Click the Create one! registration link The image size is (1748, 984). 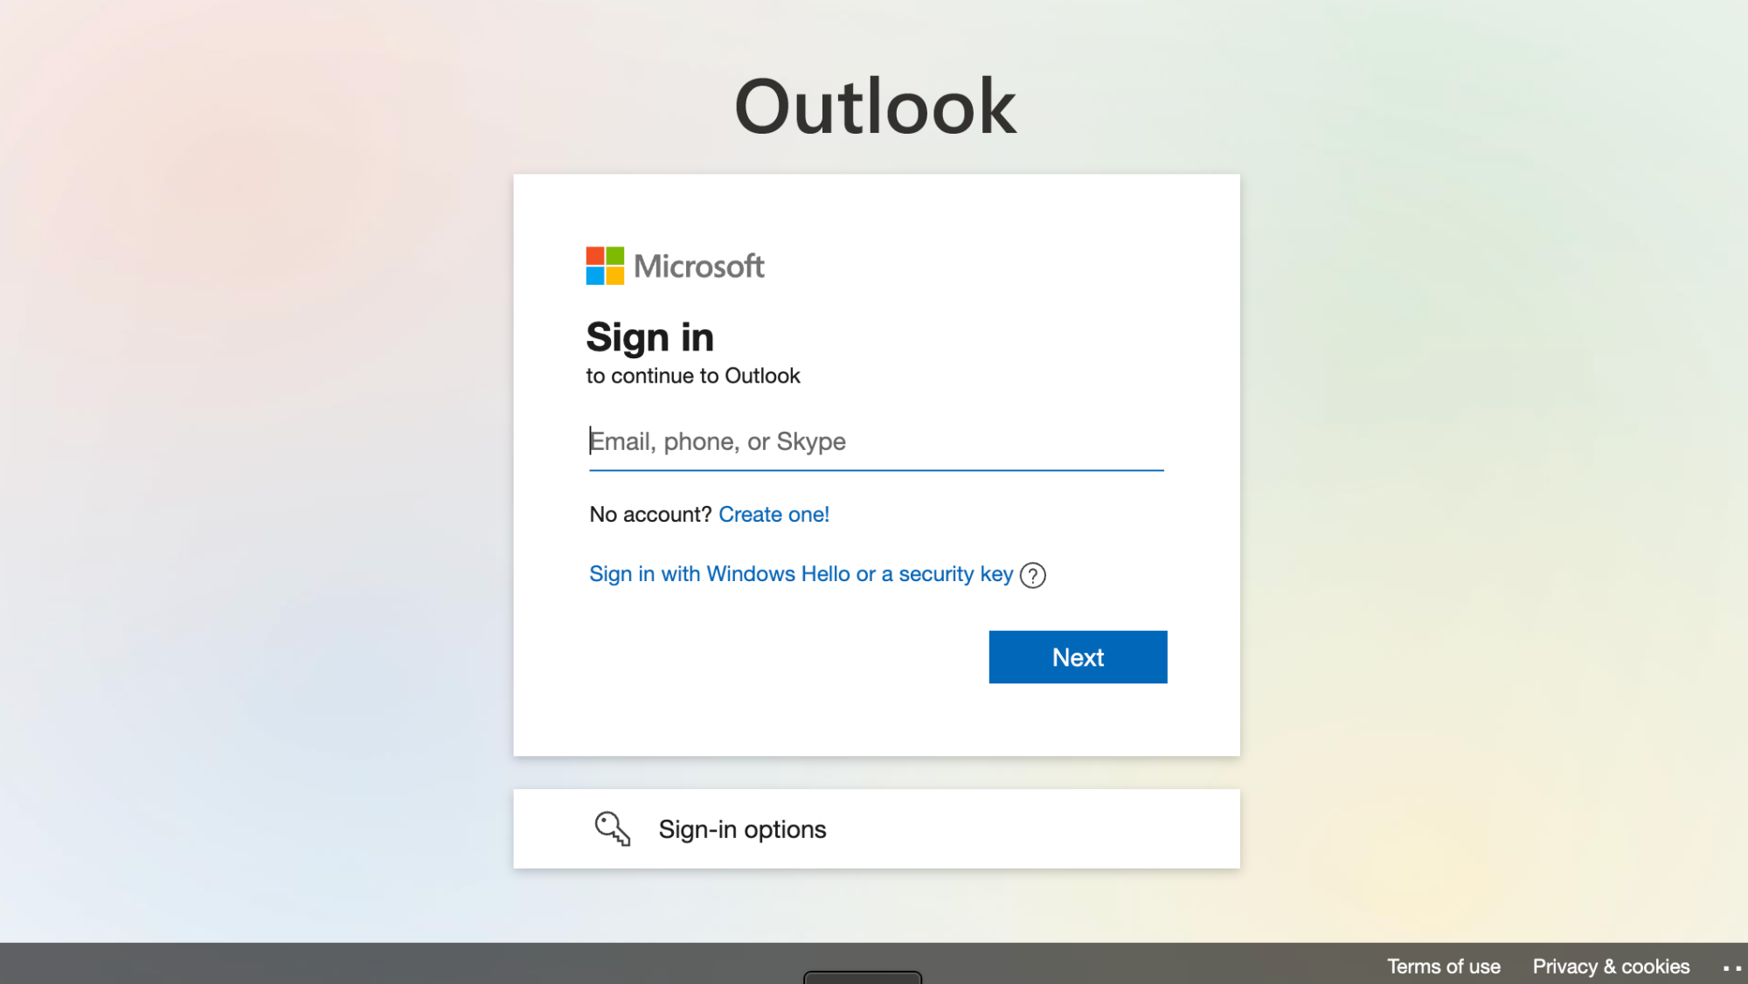tap(773, 514)
